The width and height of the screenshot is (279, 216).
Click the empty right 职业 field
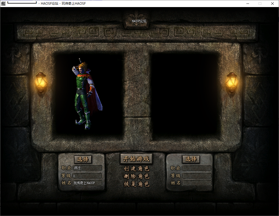pyautogui.click(x=196, y=168)
